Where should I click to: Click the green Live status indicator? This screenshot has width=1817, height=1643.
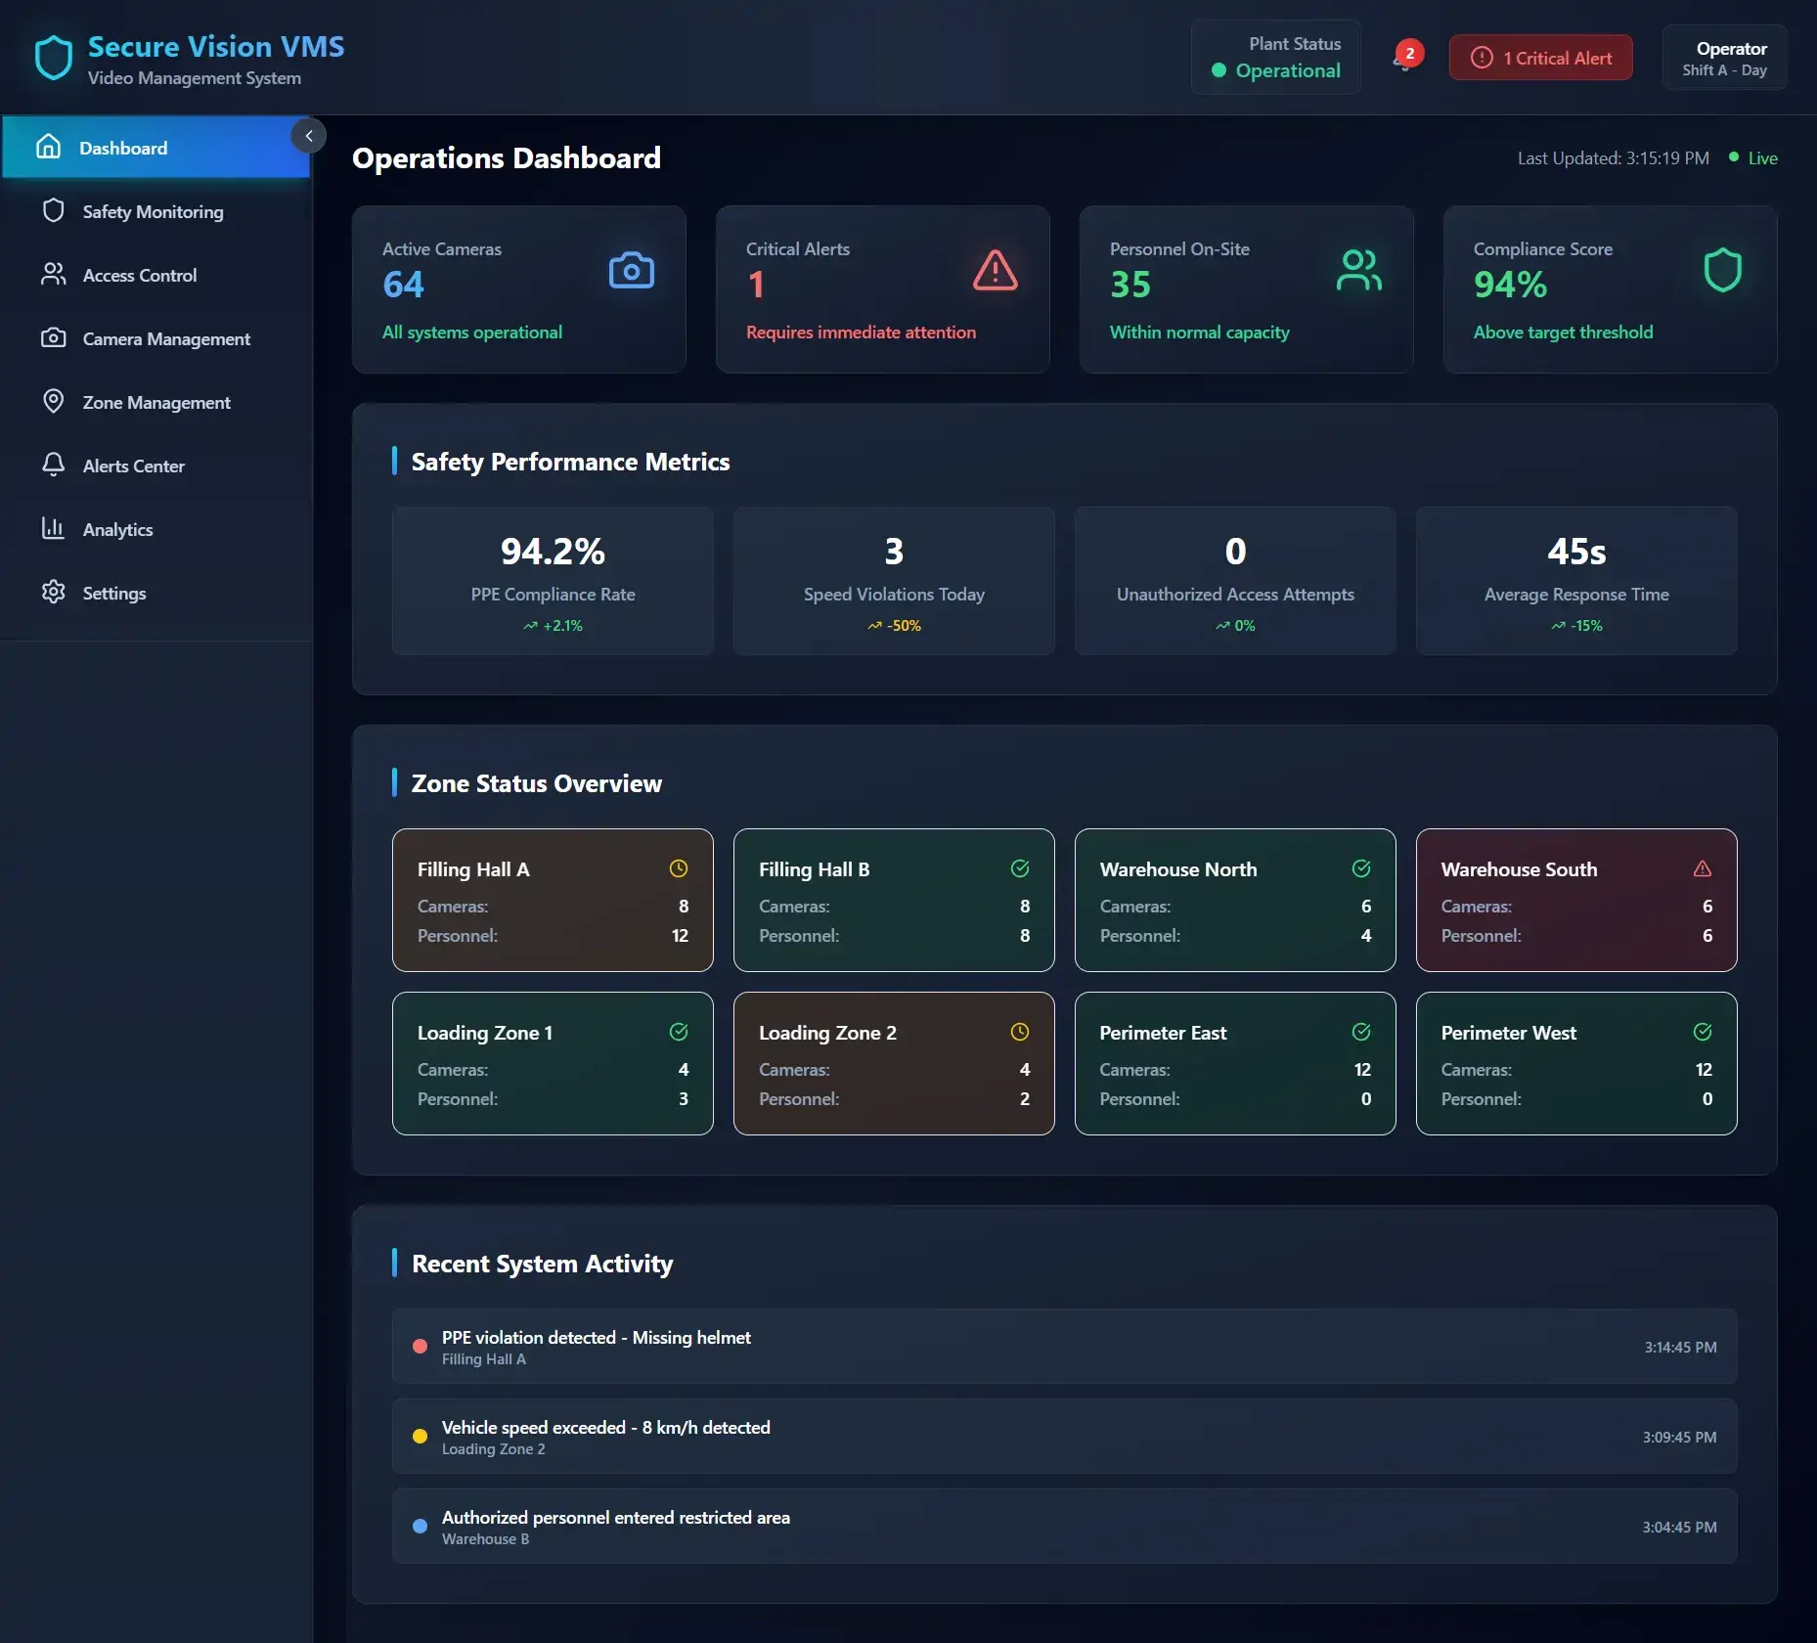tap(1753, 158)
